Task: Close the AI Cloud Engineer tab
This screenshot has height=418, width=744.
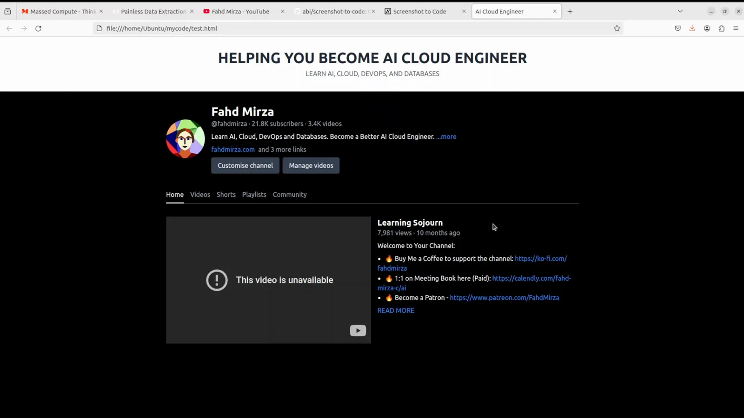Action: 554,12
